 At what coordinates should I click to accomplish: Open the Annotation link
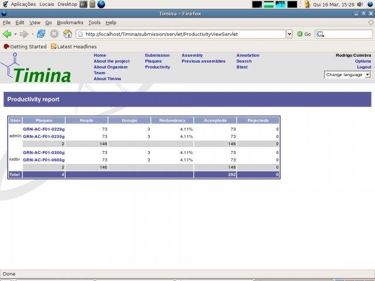point(248,55)
